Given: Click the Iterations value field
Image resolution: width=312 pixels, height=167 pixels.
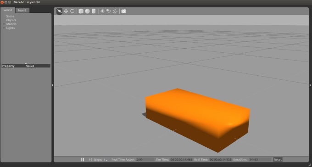Looking at the screenshot, I should [x=260, y=160].
